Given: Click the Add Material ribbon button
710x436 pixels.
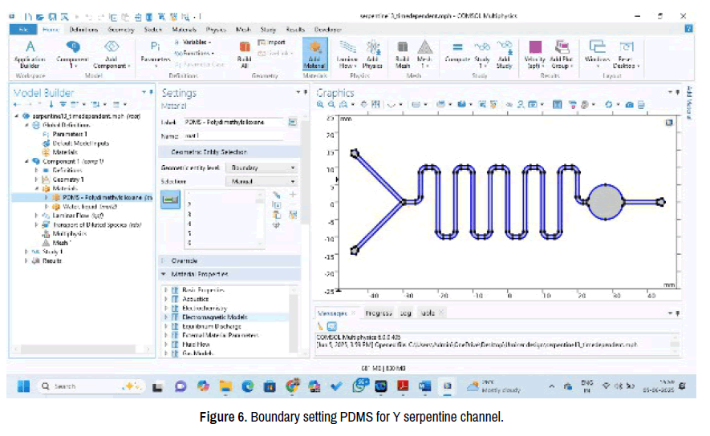Looking at the screenshot, I should [x=314, y=53].
